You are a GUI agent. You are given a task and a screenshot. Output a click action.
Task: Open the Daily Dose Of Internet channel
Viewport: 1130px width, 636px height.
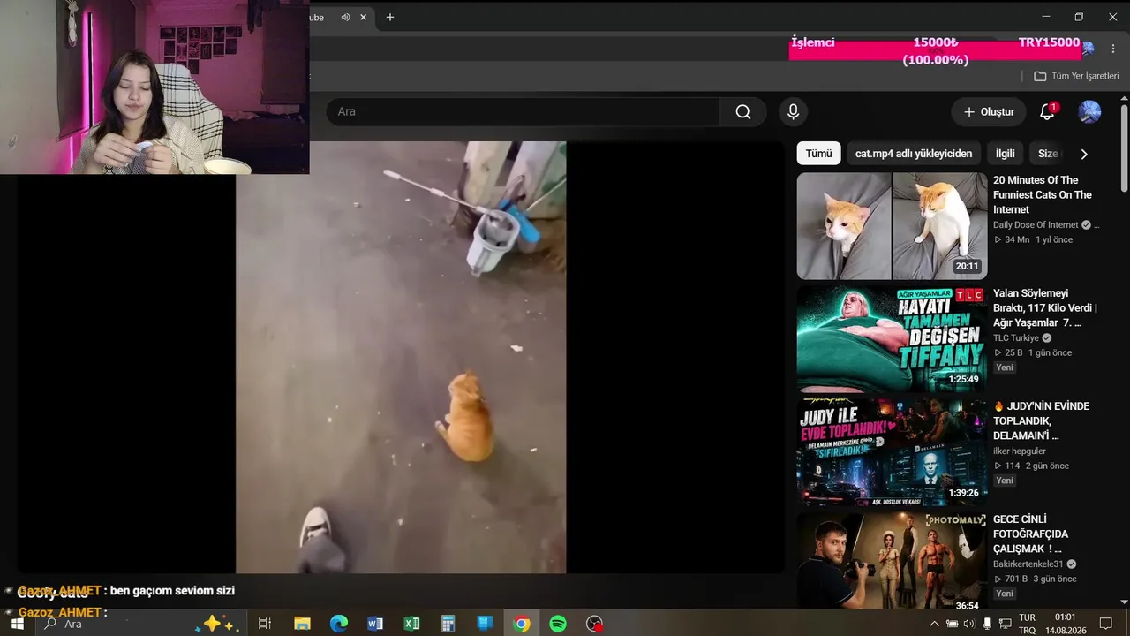tap(1036, 225)
